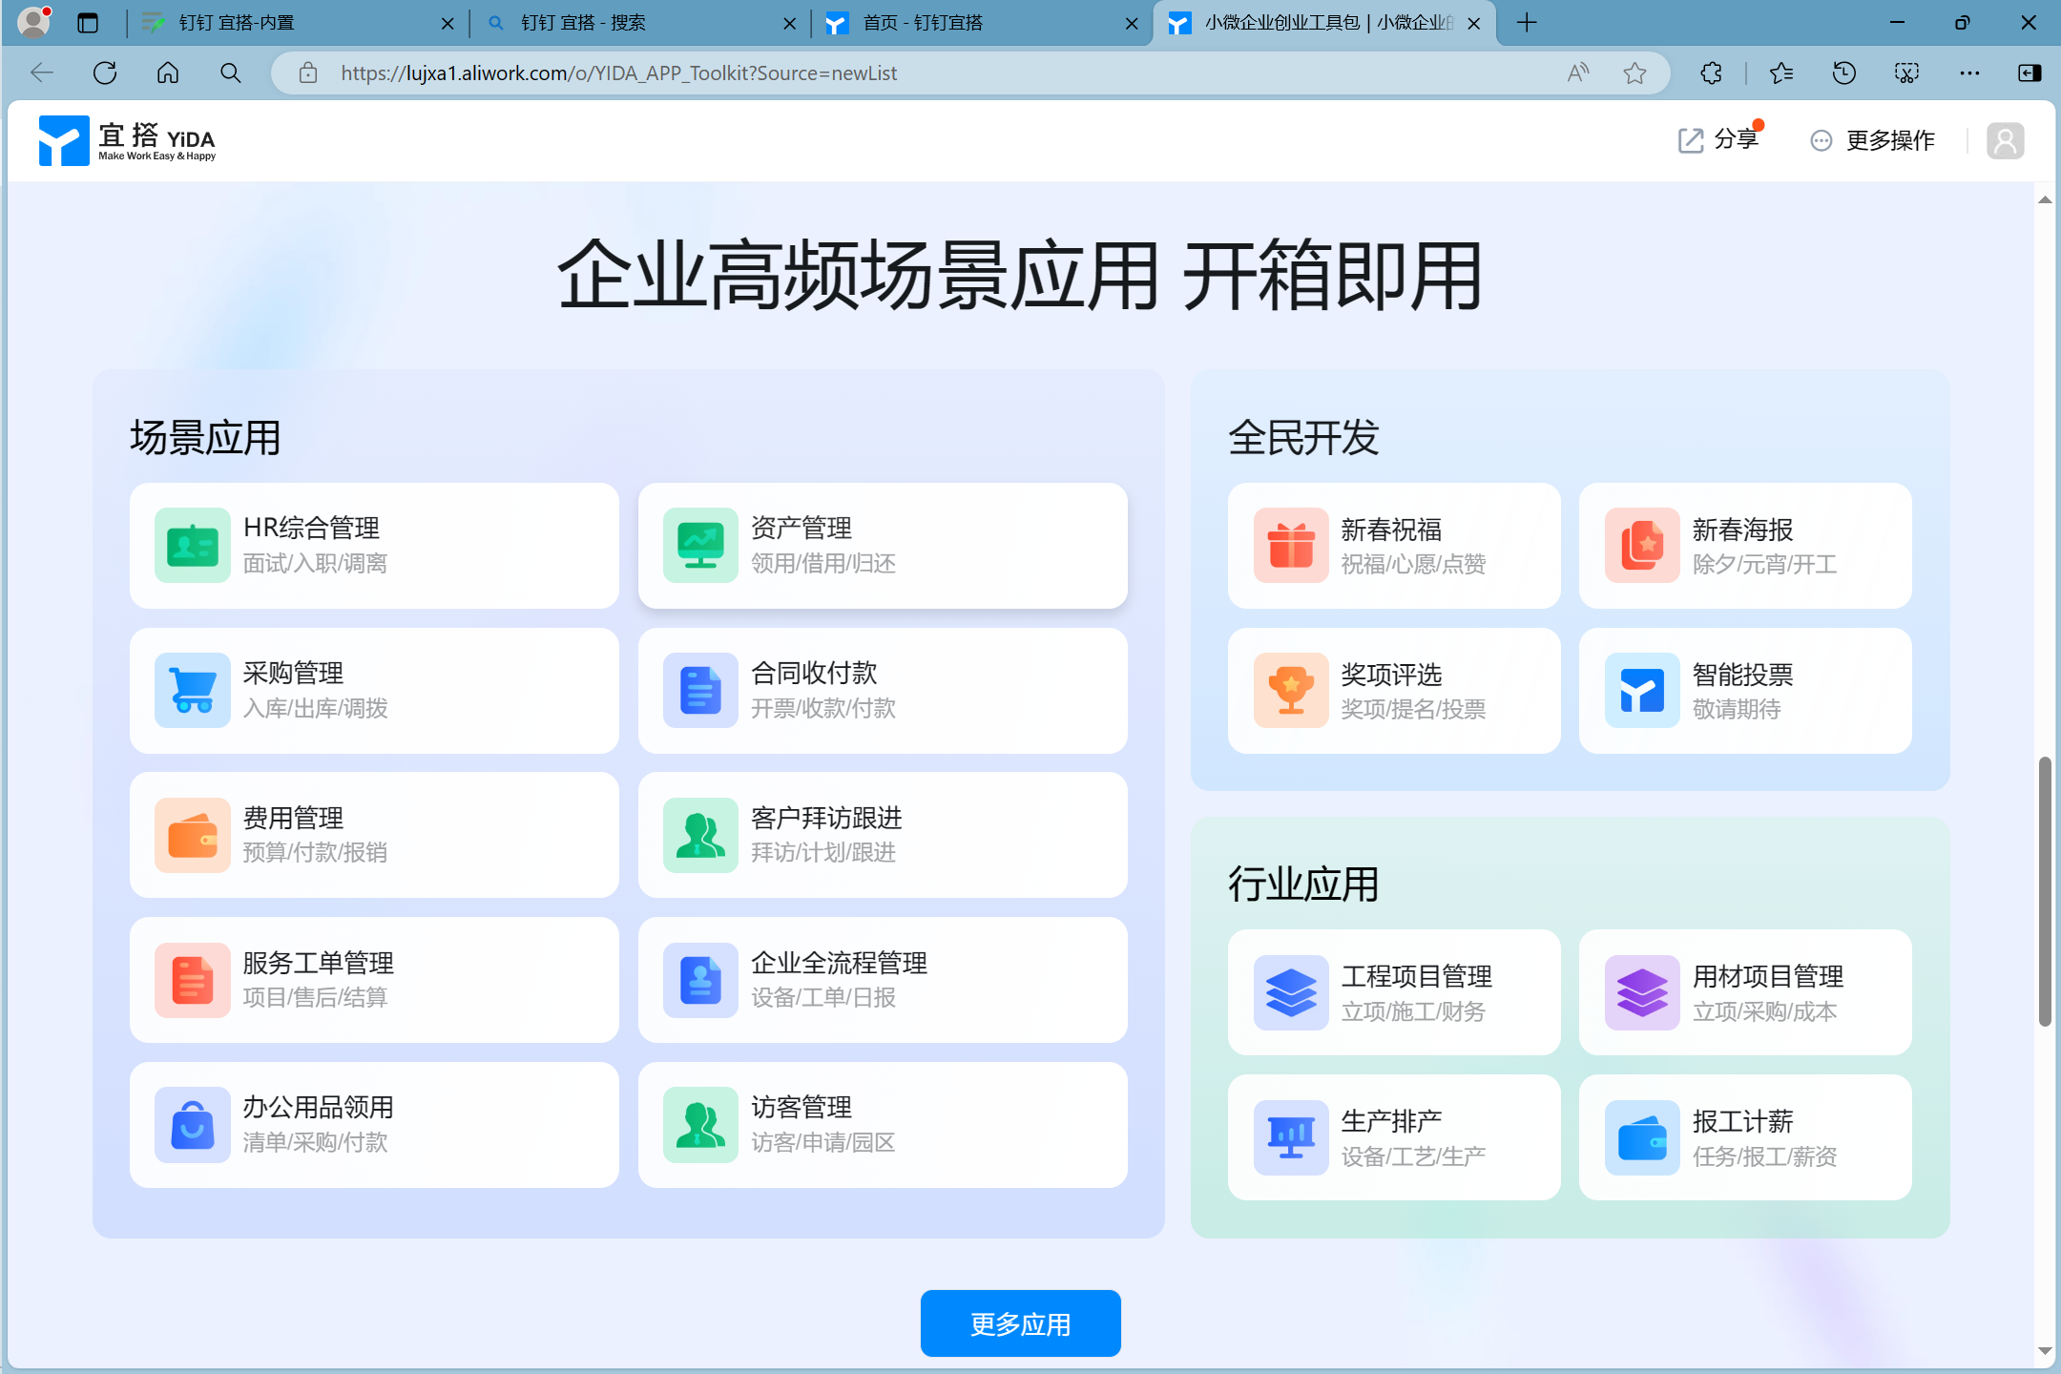This screenshot has height=1374, width=2061.
Task: Click the 生产排产 chart board icon
Action: [x=1291, y=1137]
